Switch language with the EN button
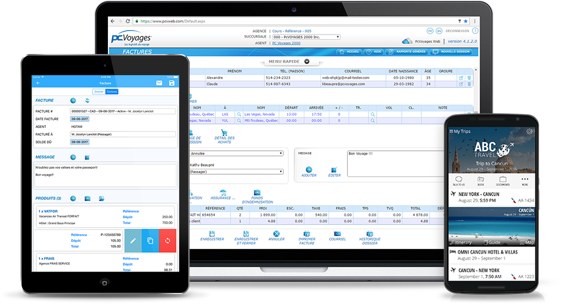Viewport: 561px width, 304px height. tap(439, 31)
